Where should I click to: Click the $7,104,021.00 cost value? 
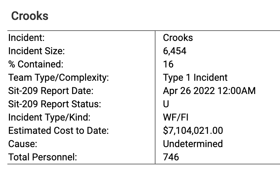point(193,130)
